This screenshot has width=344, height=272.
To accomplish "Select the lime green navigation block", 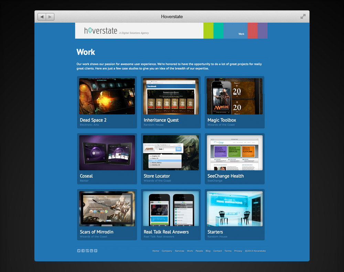I will click(x=208, y=31).
